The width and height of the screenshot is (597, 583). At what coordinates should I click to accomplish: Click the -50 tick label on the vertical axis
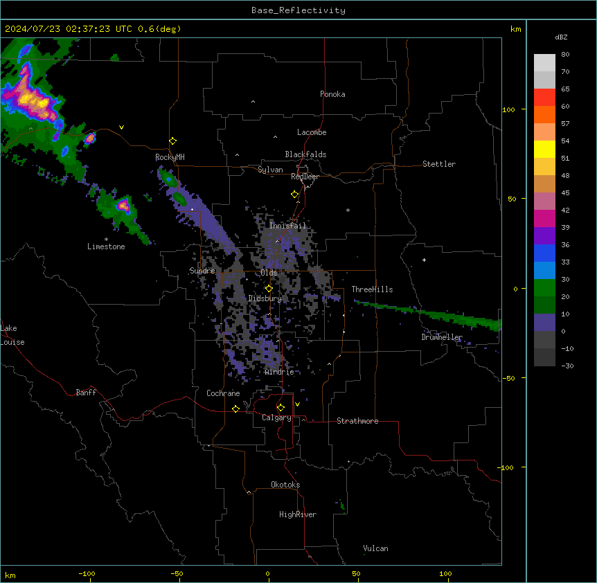[508, 378]
